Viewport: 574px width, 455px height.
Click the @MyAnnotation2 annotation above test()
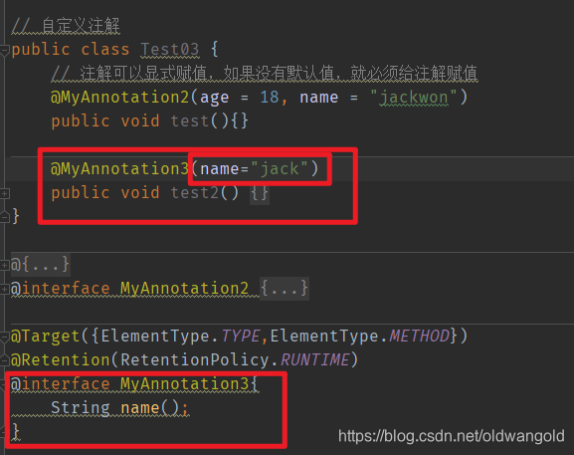coord(119,98)
